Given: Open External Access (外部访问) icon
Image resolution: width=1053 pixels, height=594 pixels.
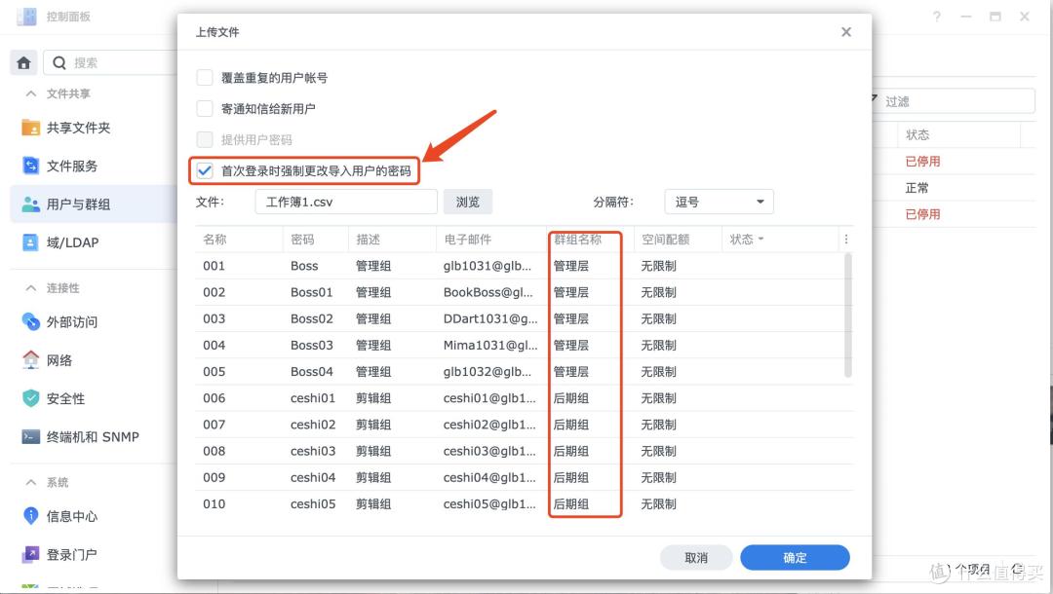Looking at the screenshot, I should (31, 321).
